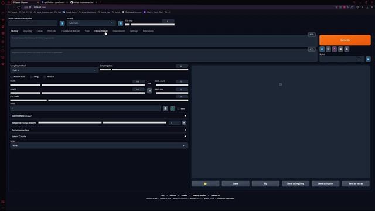The width and height of the screenshot is (375, 211).
Task: Click the Reload UI footer link
Action: [x=215, y=195]
